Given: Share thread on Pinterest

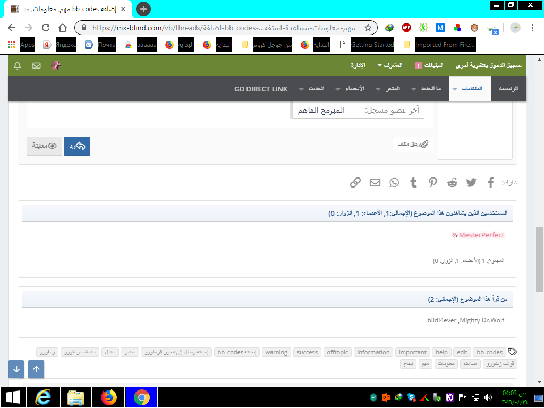Looking at the screenshot, I should (x=433, y=183).
